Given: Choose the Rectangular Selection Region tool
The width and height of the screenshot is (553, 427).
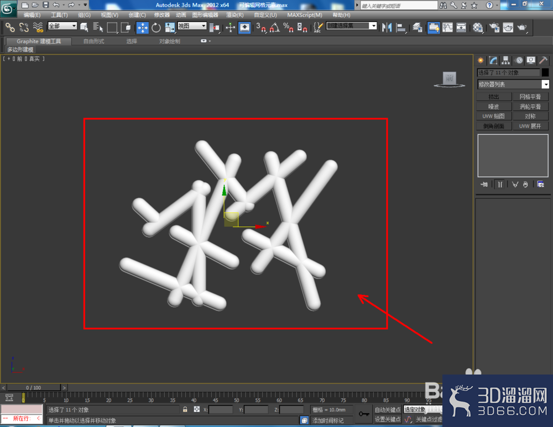Looking at the screenshot, I should pyautogui.click(x=112, y=27).
